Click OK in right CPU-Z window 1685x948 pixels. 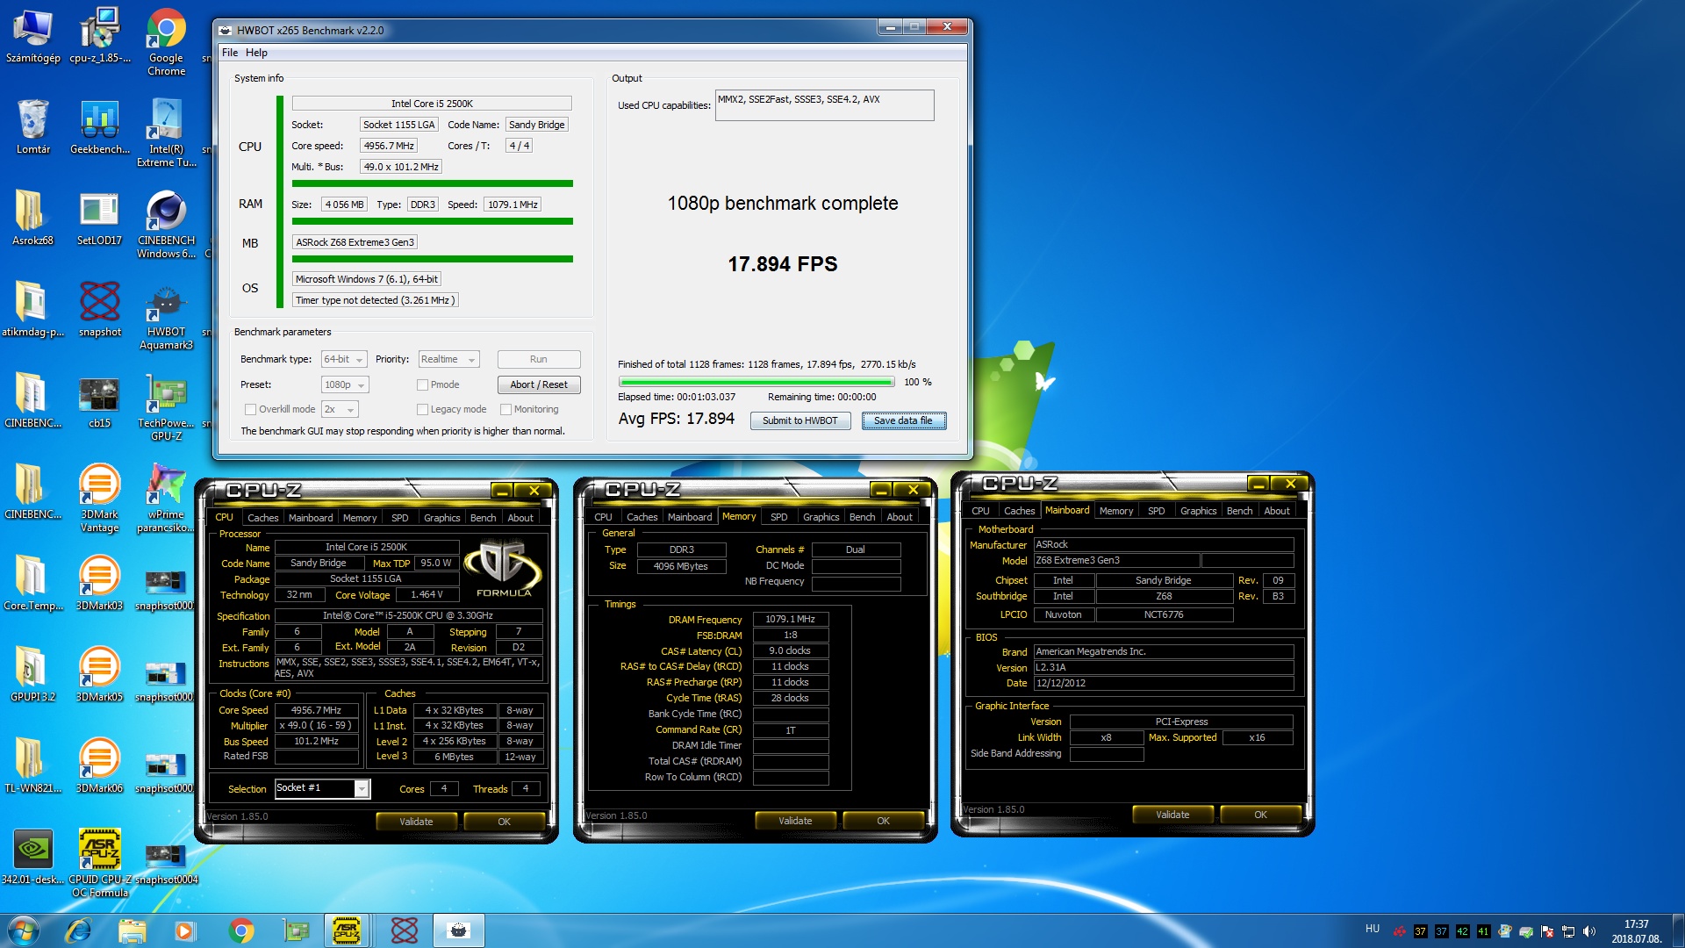tap(1260, 815)
